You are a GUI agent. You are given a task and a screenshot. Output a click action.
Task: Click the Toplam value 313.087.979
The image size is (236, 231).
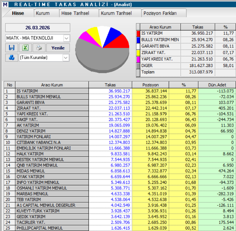tap(201, 72)
